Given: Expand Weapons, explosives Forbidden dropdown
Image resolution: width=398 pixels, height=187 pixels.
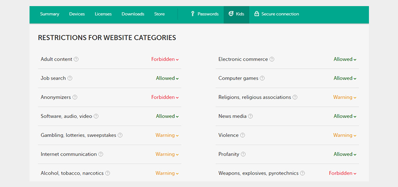Looking at the screenshot, I should tap(343, 173).
